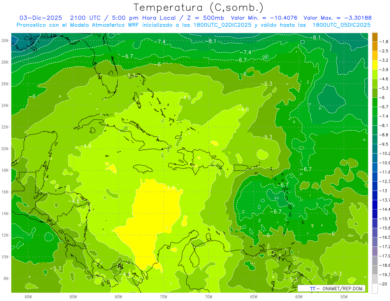Viewport: 390px width, 301px height.
Task: Click the "22N" latitude axis label
Action: [5, 127]
